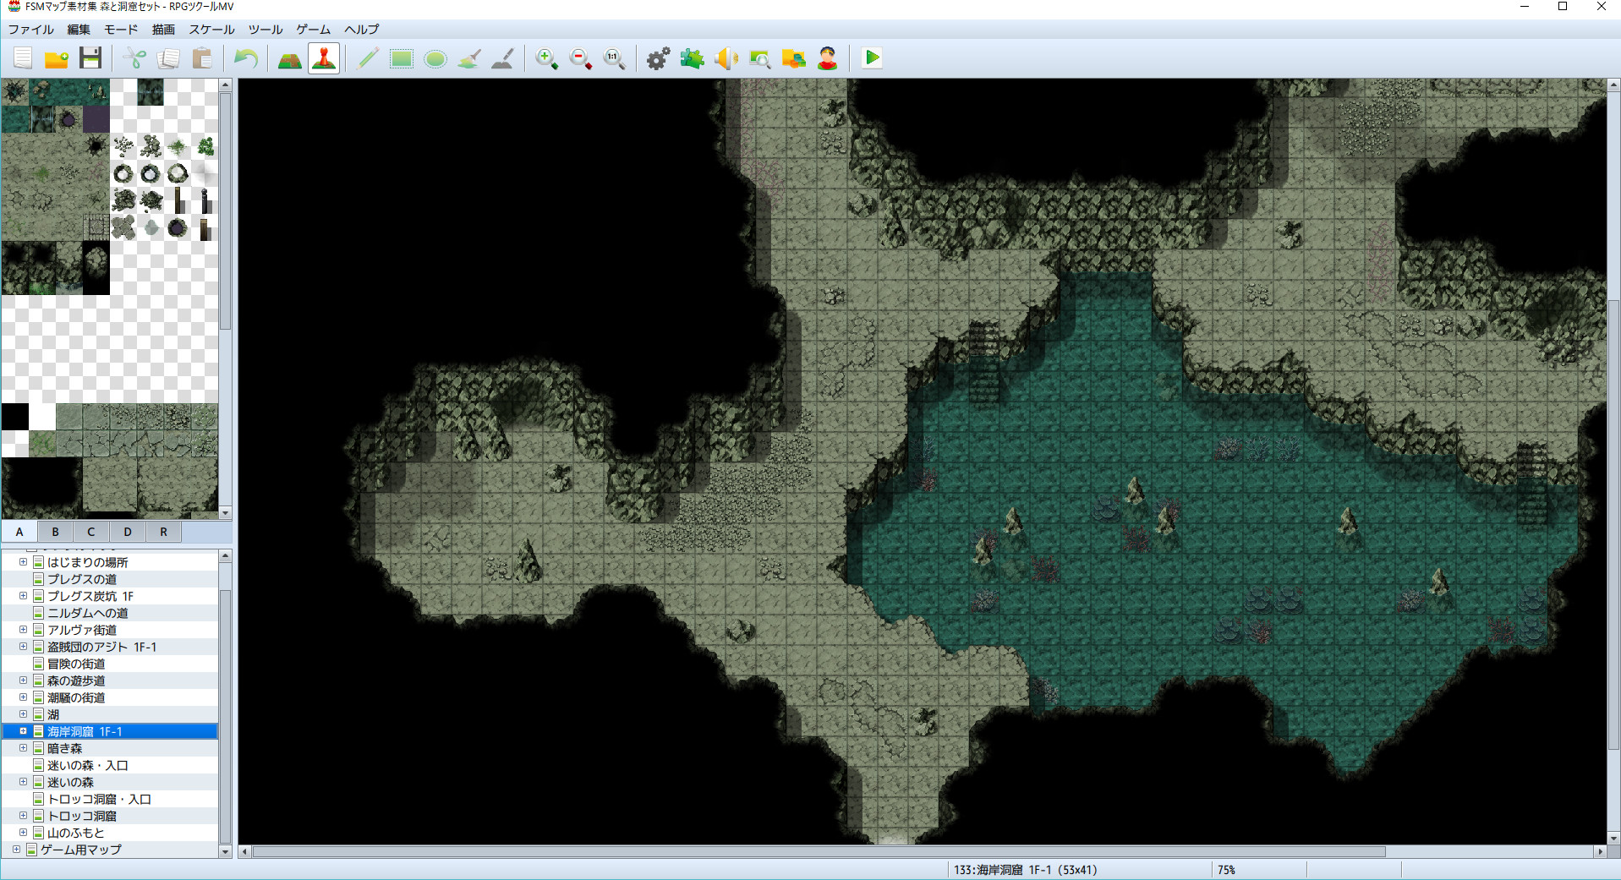Open the モード menu
The image size is (1621, 880).
(x=121, y=29)
